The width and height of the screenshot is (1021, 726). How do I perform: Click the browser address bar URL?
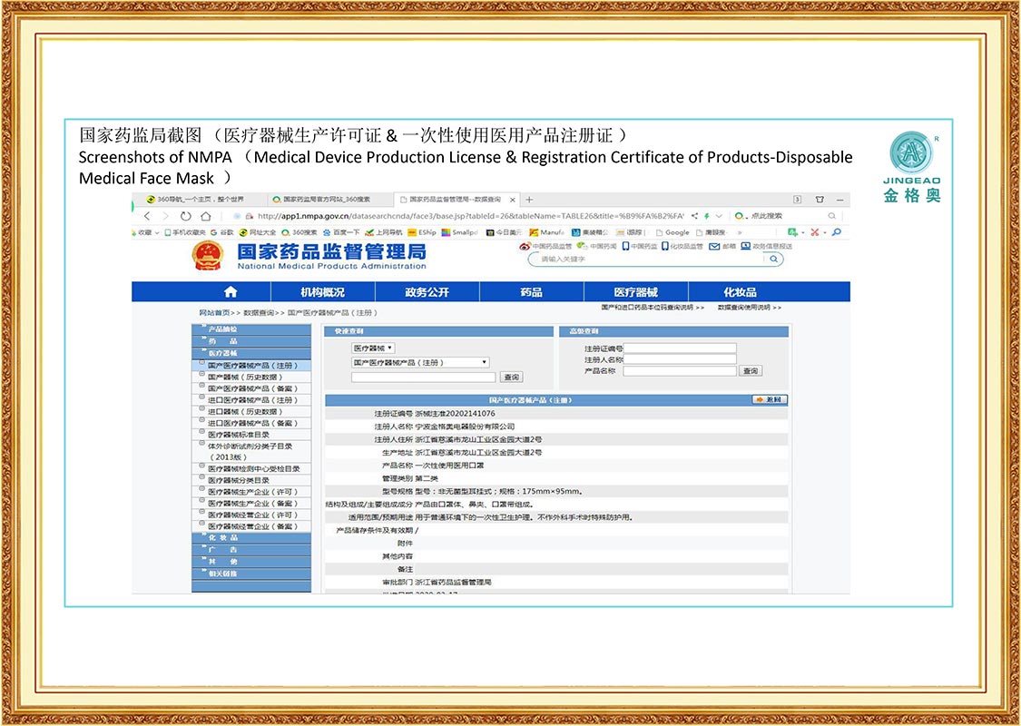point(471,216)
